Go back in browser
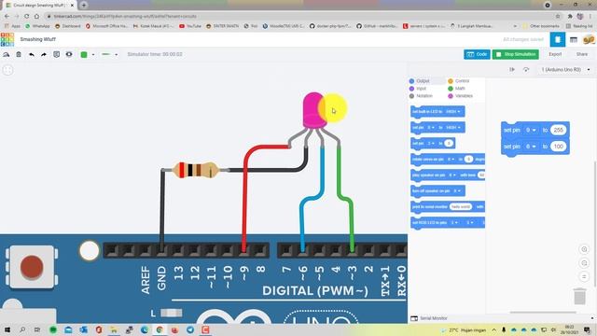Viewport: 597px width, 336px height. (7, 17)
